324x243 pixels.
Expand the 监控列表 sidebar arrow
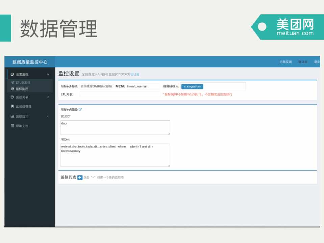[x=48, y=97]
